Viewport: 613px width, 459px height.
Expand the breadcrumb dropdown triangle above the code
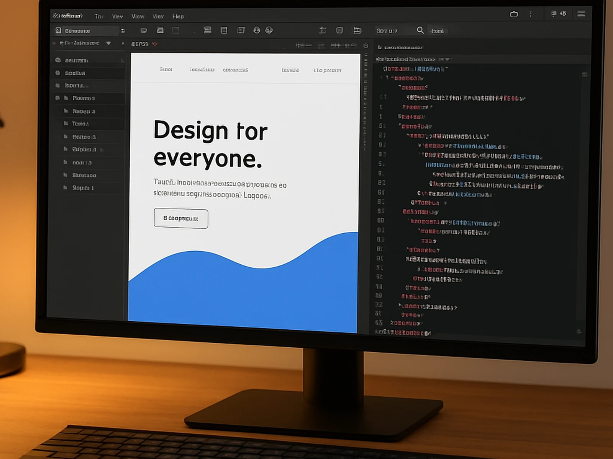pyautogui.click(x=447, y=59)
